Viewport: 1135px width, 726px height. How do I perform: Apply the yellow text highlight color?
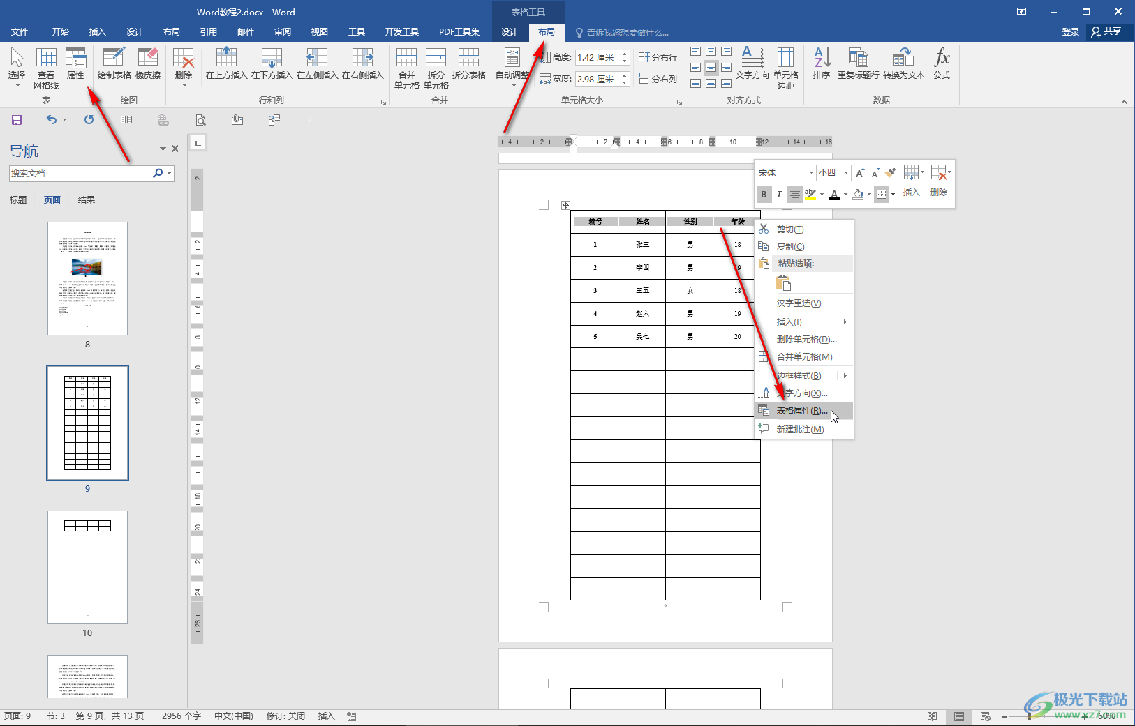tap(810, 195)
